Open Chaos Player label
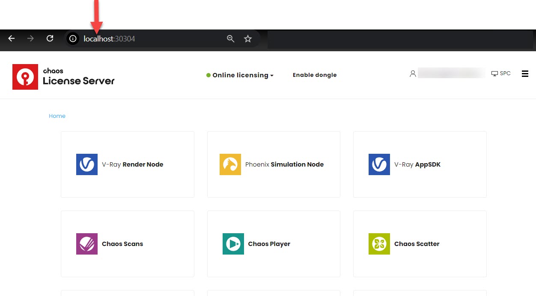This screenshot has width=536, height=296. pos(269,244)
